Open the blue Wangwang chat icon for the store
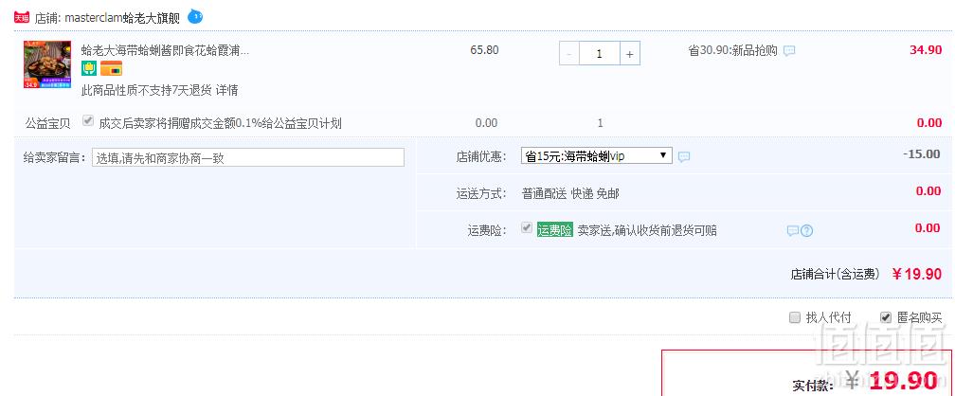 (x=195, y=16)
